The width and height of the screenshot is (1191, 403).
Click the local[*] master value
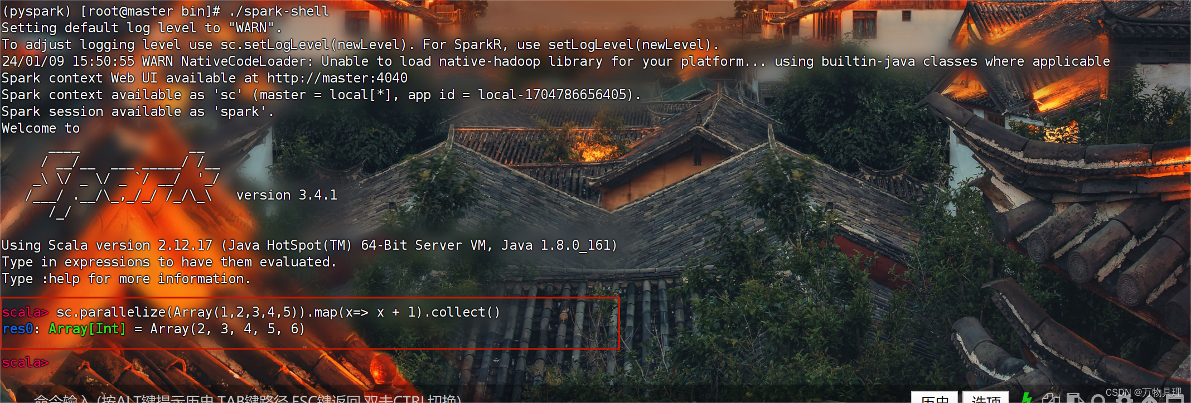361,95
